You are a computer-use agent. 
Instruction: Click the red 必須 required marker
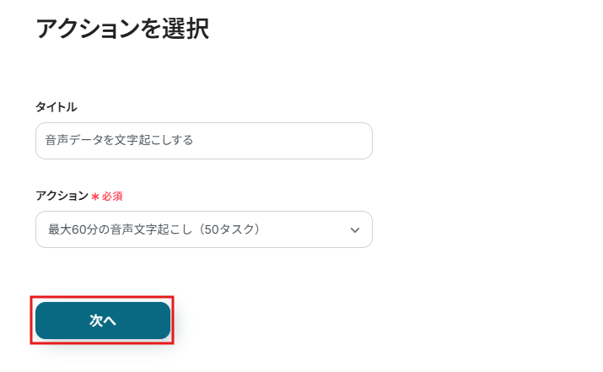click(112, 196)
